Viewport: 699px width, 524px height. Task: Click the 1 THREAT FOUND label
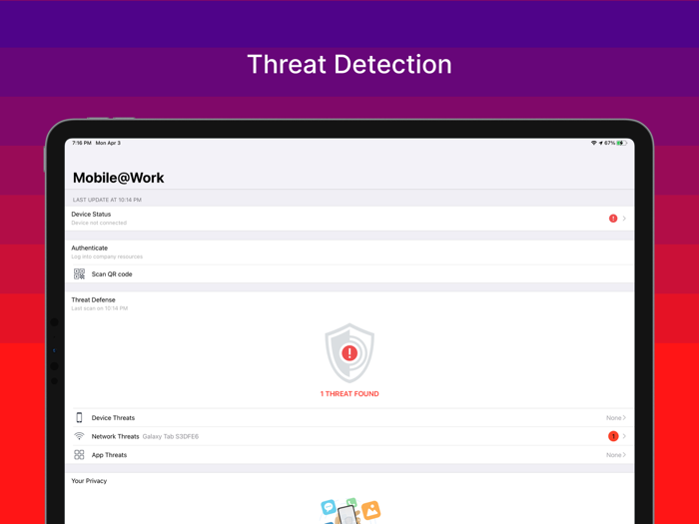pyautogui.click(x=349, y=394)
